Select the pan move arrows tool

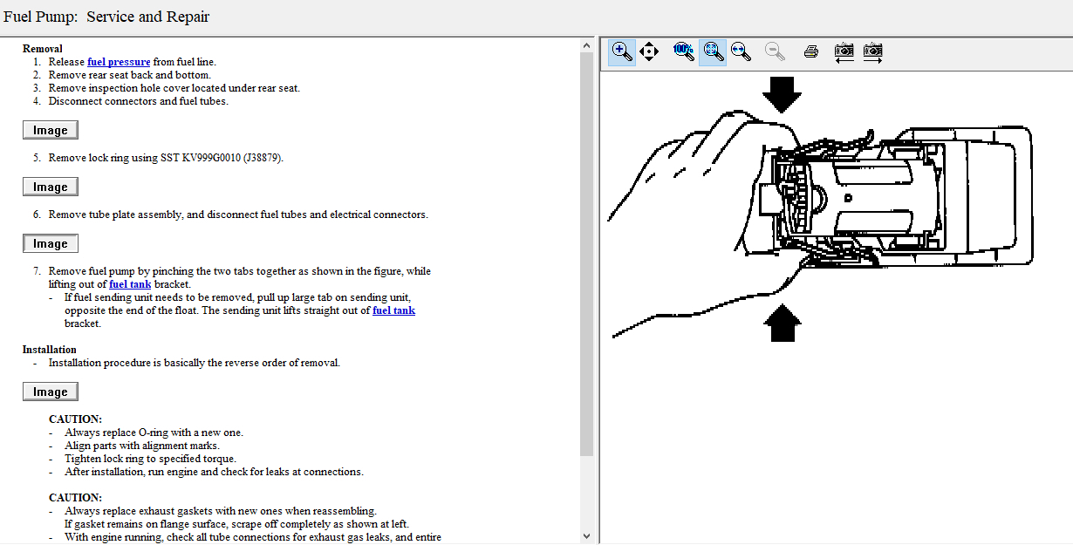click(649, 51)
